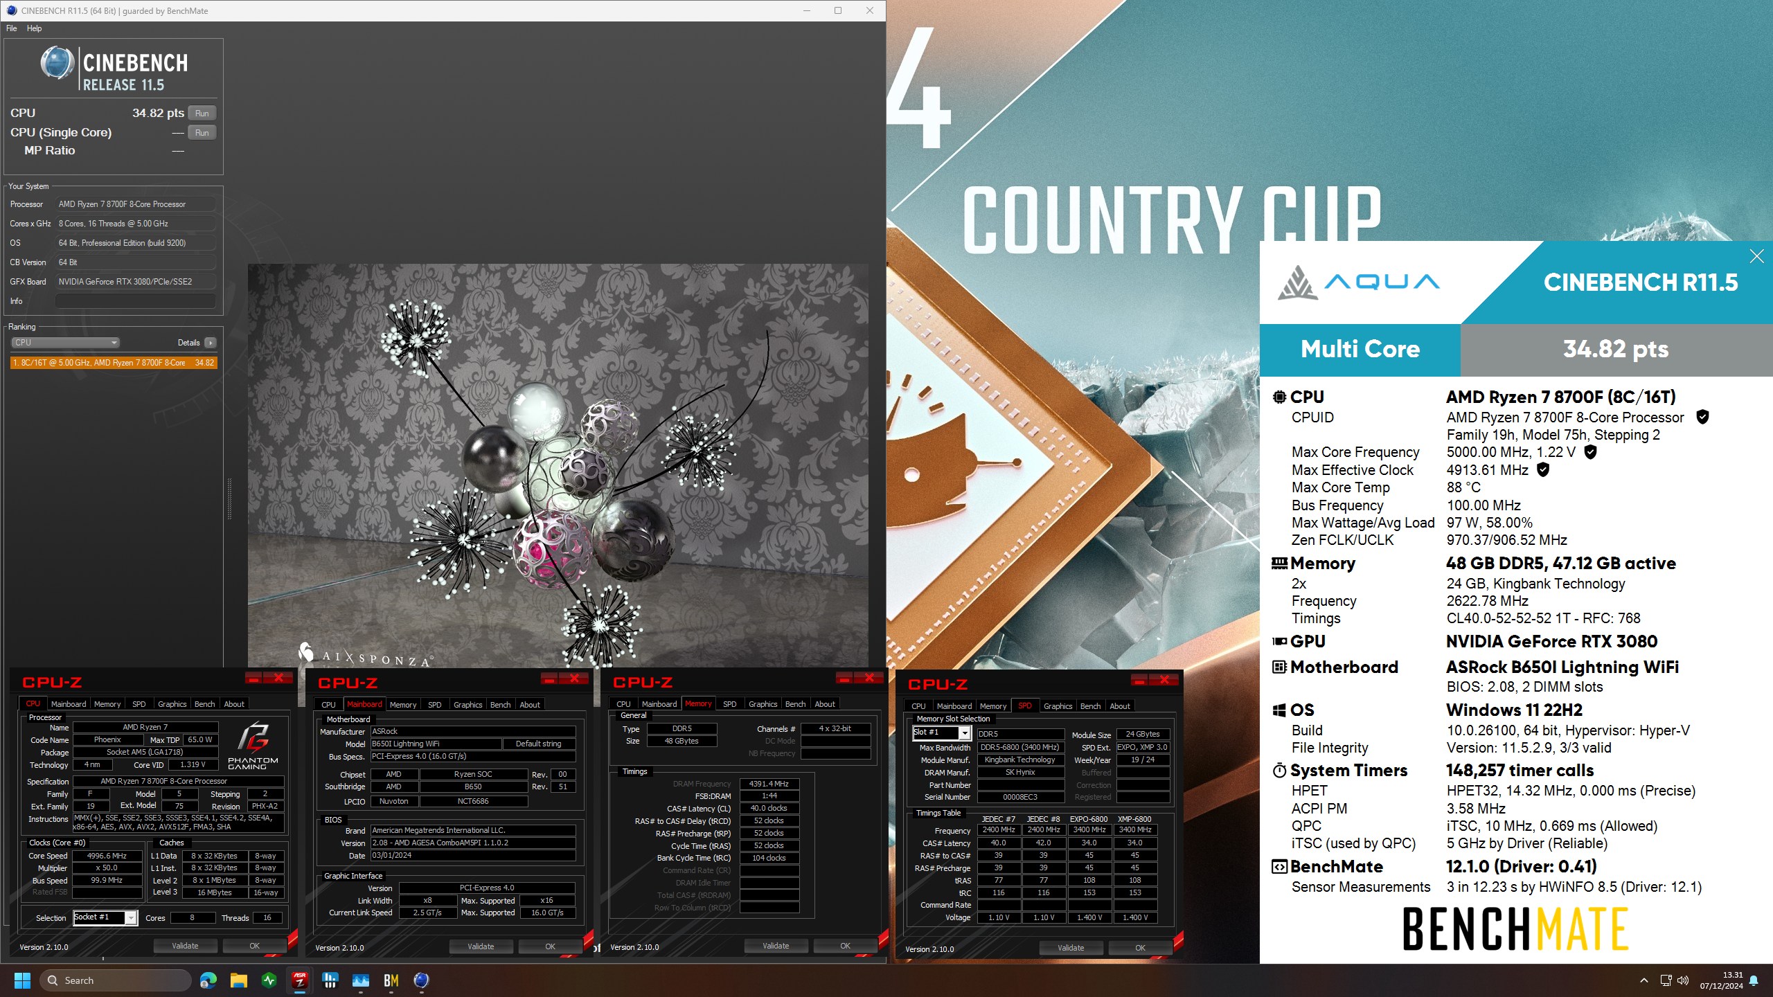Viewport: 1773px width, 997px height.
Task: Click the BenchMate section icon above Sensor Measurements
Action: tap(1279, 867)
